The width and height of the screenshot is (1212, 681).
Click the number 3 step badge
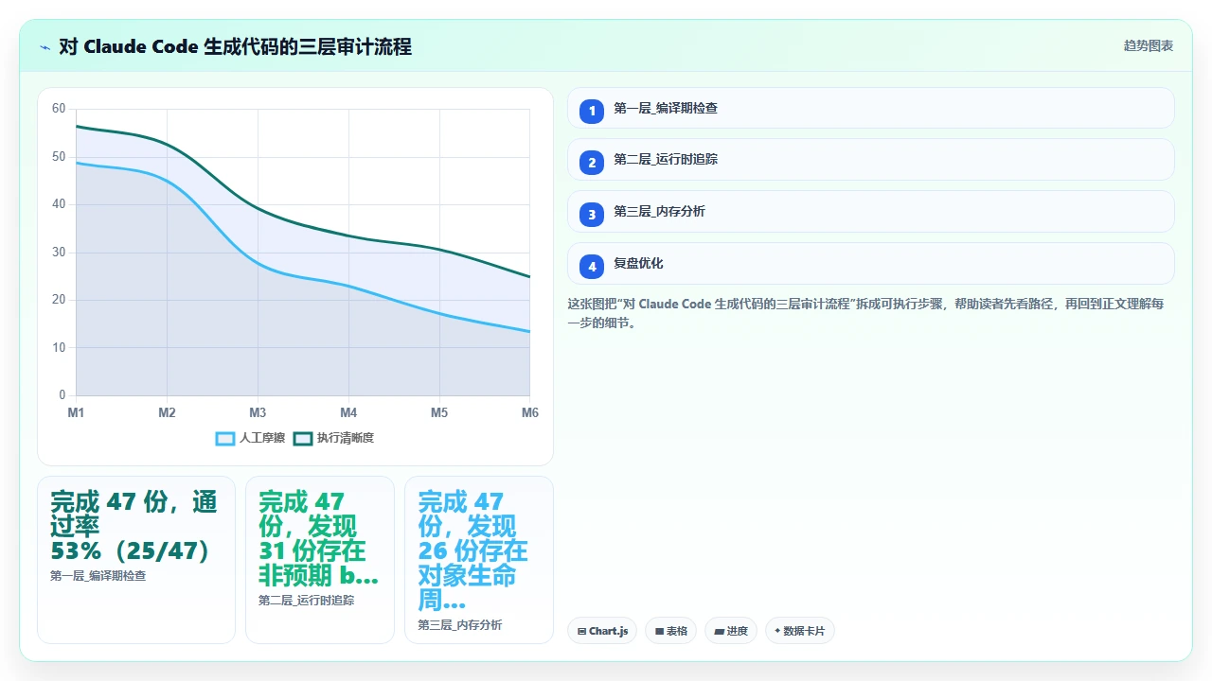point(592,215)
